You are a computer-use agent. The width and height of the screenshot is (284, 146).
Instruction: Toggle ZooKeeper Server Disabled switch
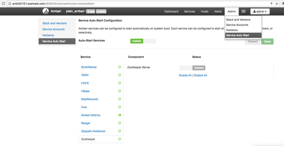tap(192, 68)
